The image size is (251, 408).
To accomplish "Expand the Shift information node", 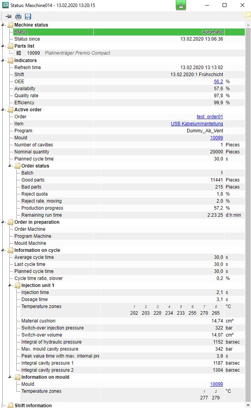I will click(x=3, y=405).
